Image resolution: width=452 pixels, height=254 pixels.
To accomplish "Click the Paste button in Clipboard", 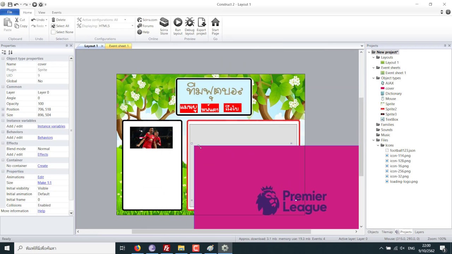I will pos(8,25).
